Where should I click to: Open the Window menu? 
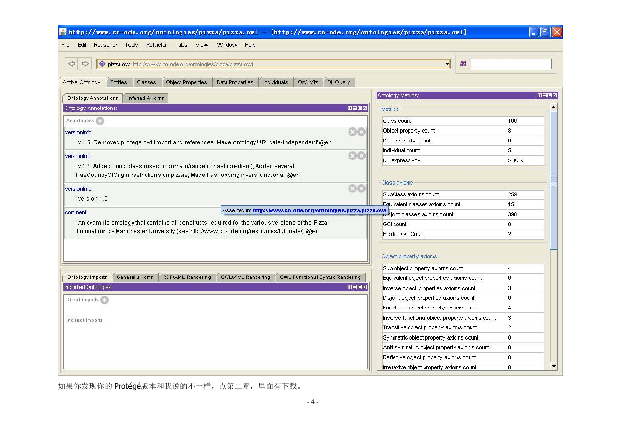click(227, 45)
